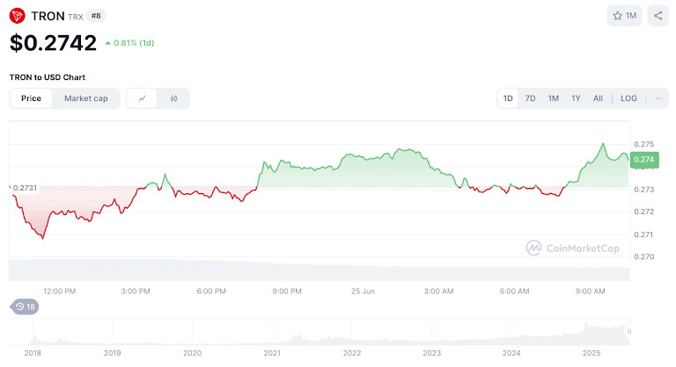Screen dimensions: 676x367
Task: Click the TRX ticker symbol
Action: click(76, 17)
